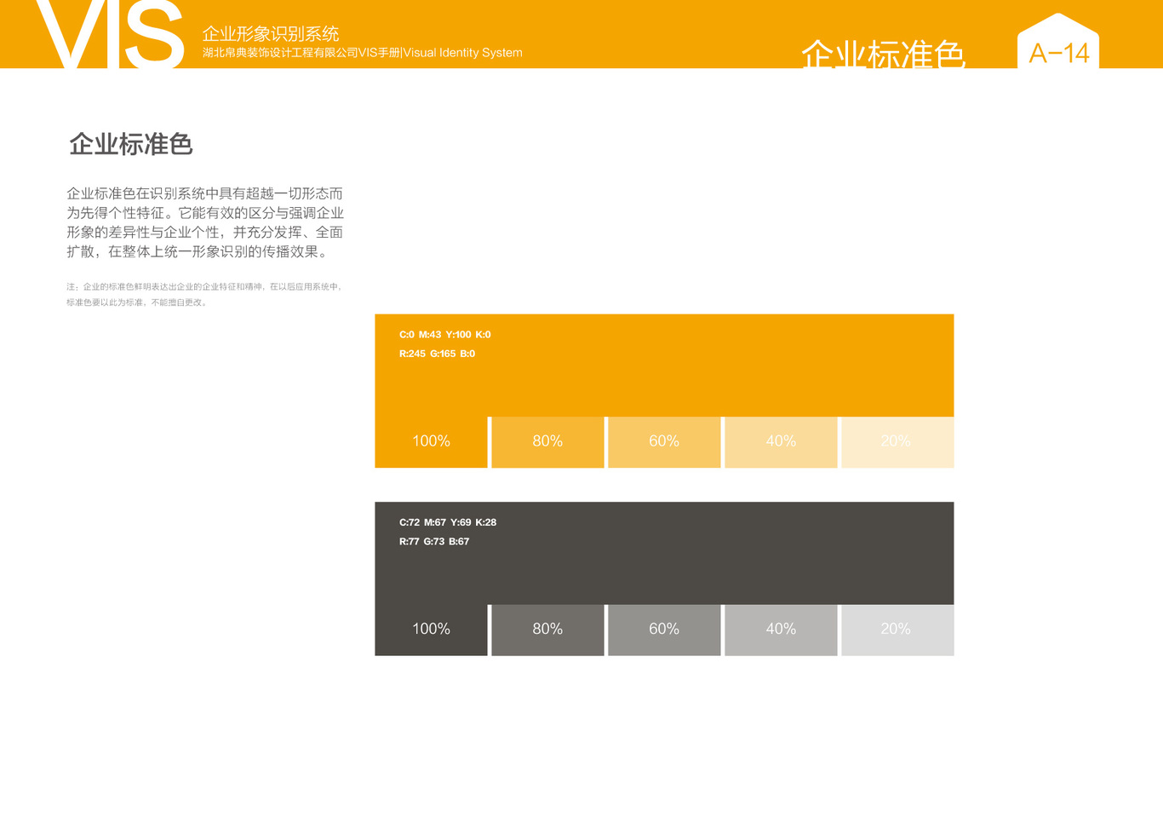
Task: Pick the gray 60% tint swatch
Action: click(664, 630)
